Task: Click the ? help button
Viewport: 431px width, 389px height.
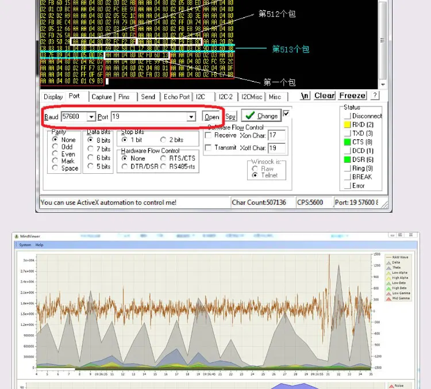Action: click(x=375, y=96)
